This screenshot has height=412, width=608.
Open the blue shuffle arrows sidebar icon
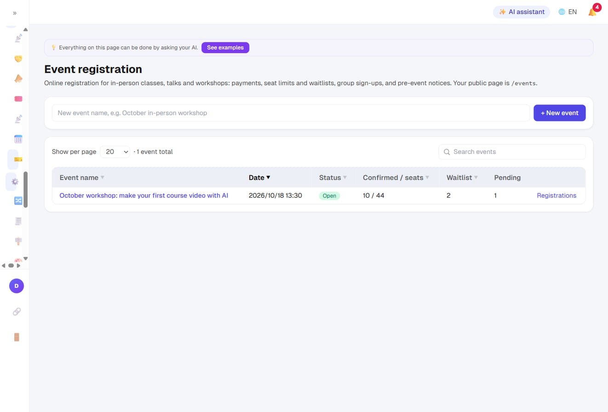tap(18, 200)
